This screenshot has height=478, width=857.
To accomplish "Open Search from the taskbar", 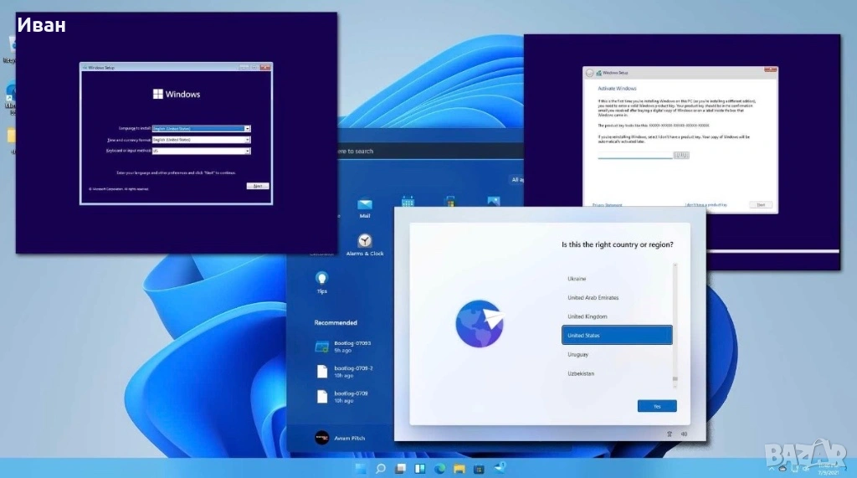I will pyautogui.click(x=381, y=468).
